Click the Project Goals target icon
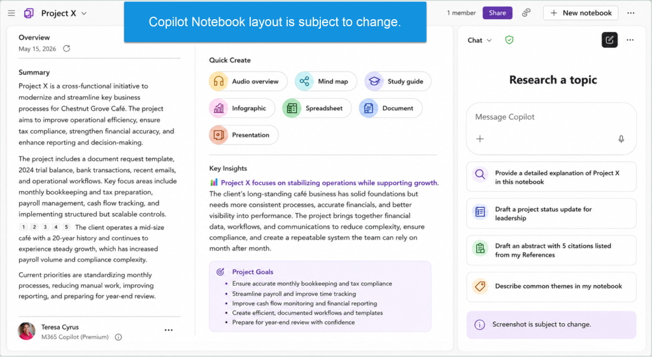 point(220,272)
